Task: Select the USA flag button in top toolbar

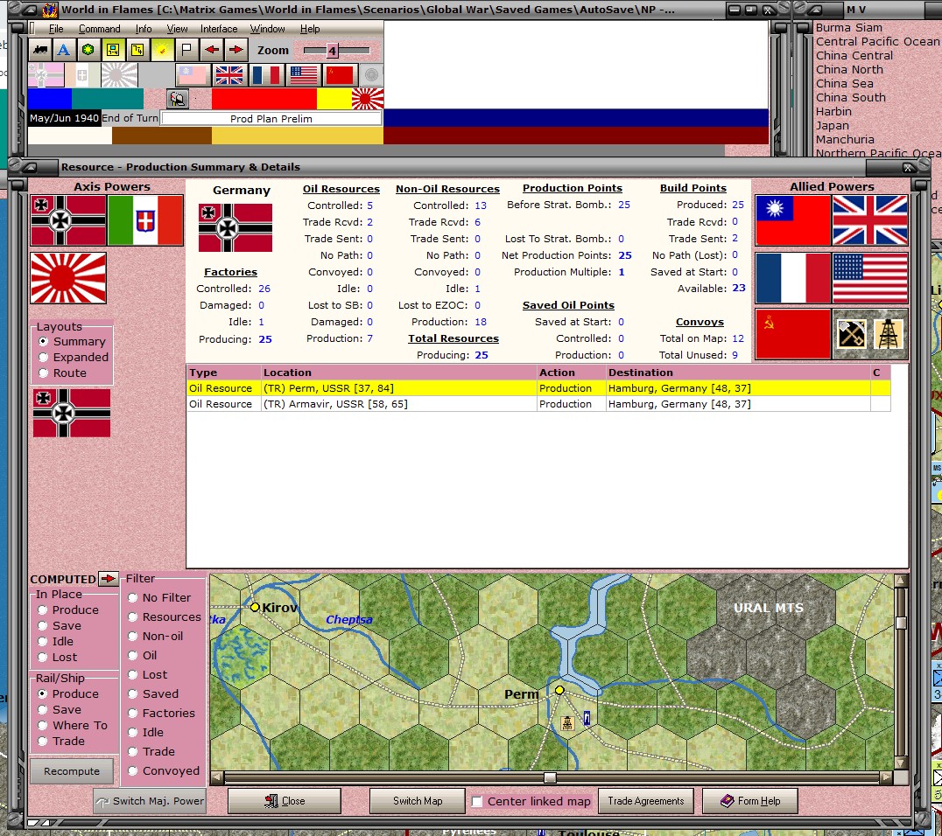Action: [x=304, y=75]
